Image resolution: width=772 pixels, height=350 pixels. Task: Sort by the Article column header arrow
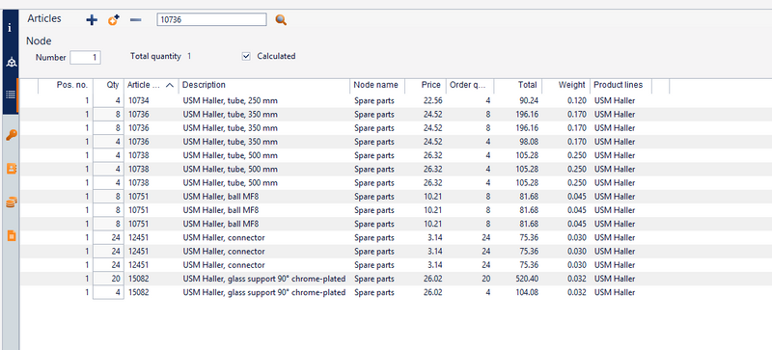(170, 85)
